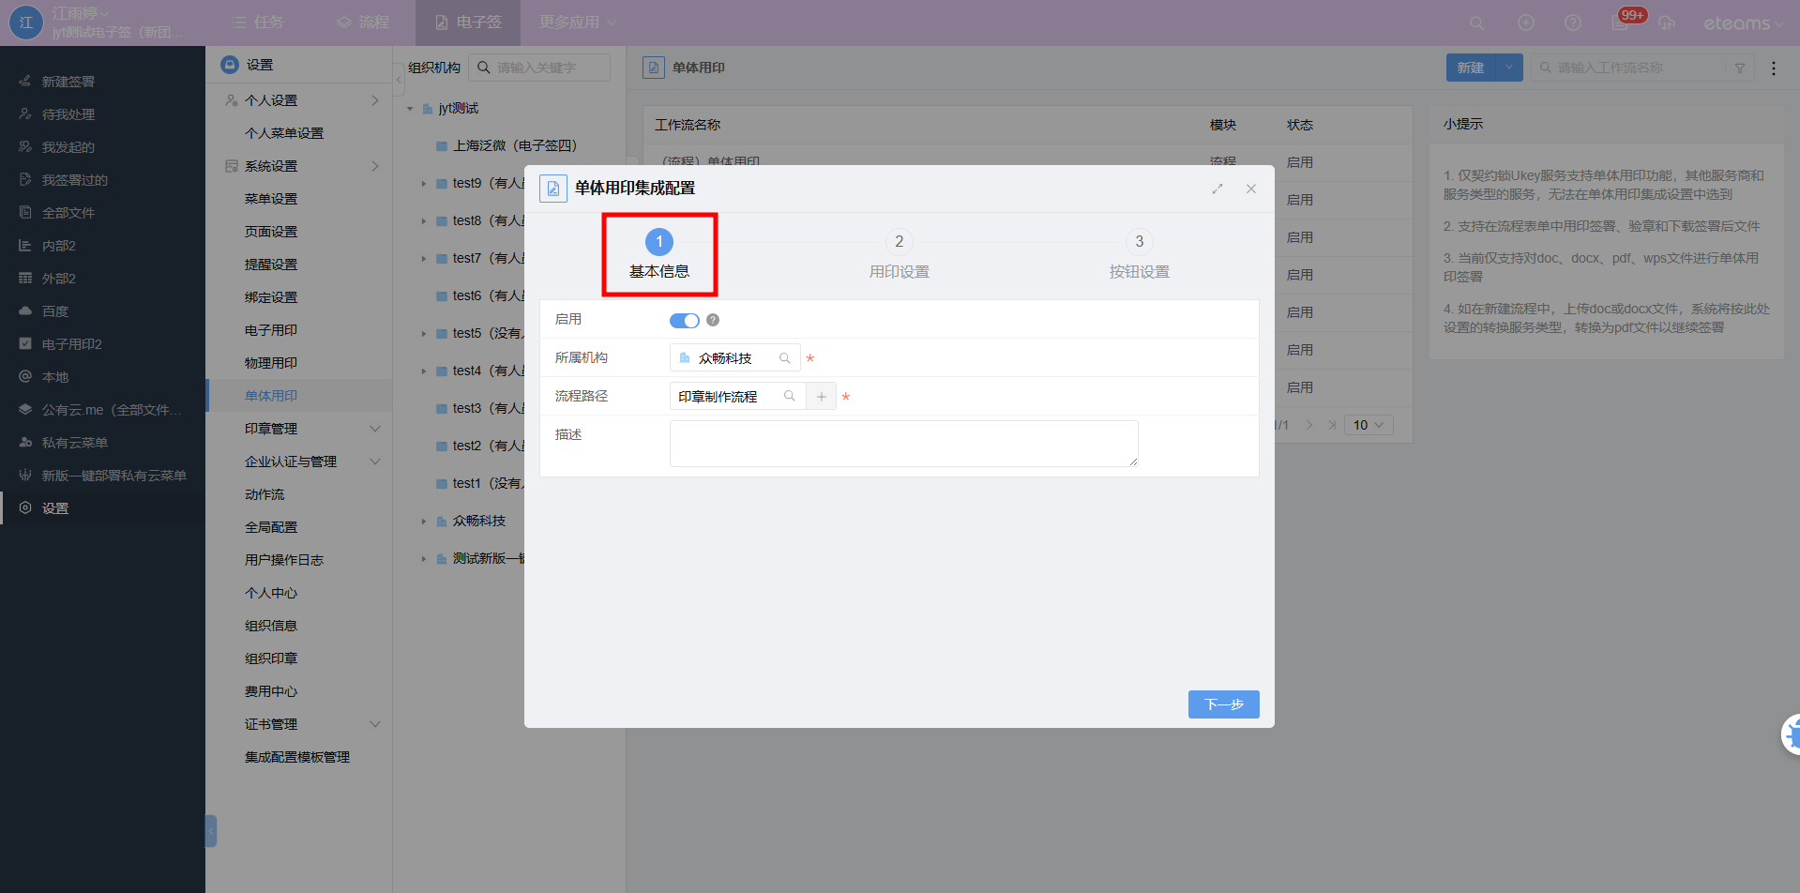Open 电子签 tab in top navigation

[x=468, y=23]
